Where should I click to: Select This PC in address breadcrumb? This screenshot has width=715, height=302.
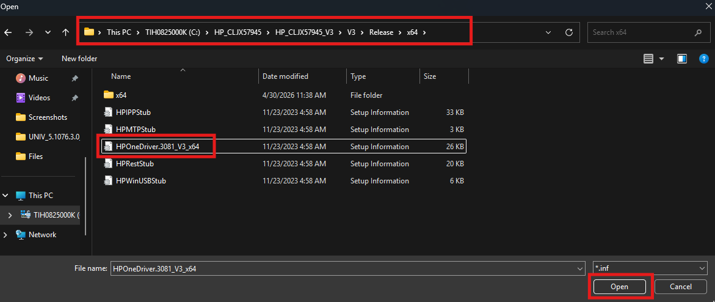click(119, 32)
